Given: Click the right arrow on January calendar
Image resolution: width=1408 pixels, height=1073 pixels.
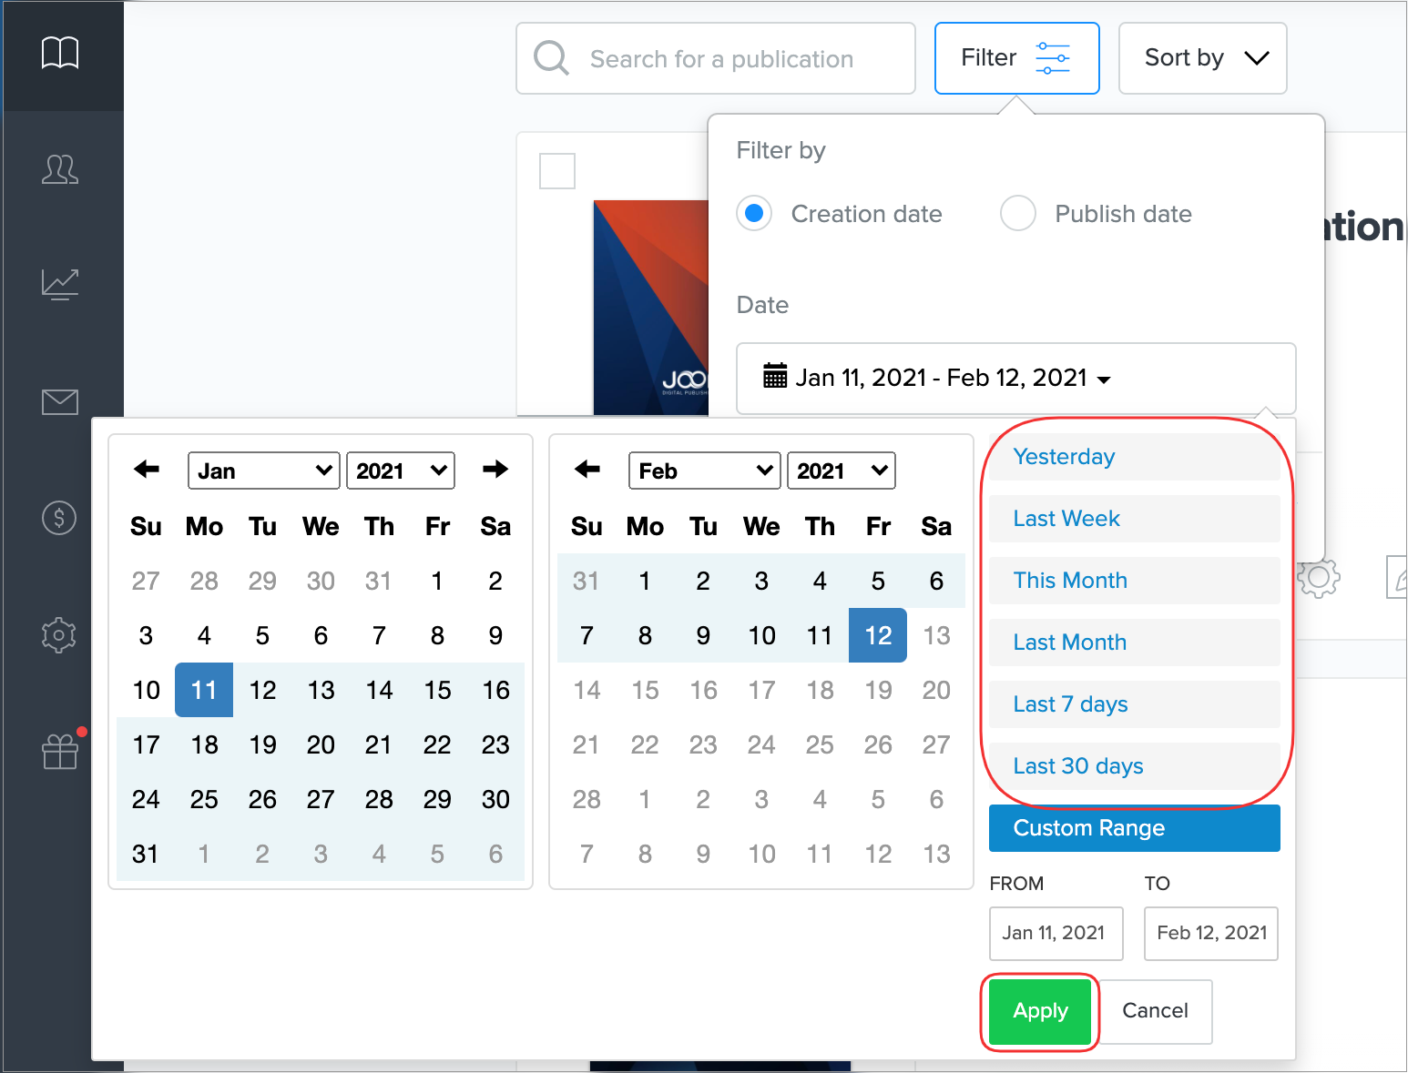Looking at the screenshot, I should (495, 470).
